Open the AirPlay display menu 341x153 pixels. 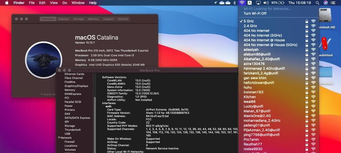pyautogui.click(x=258, y=3)
